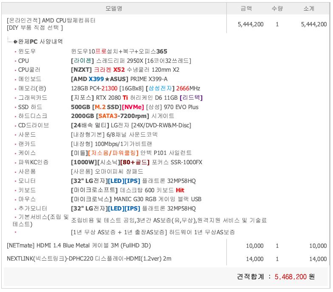Click the 랜카드 spec label

[x=27, y=144]
